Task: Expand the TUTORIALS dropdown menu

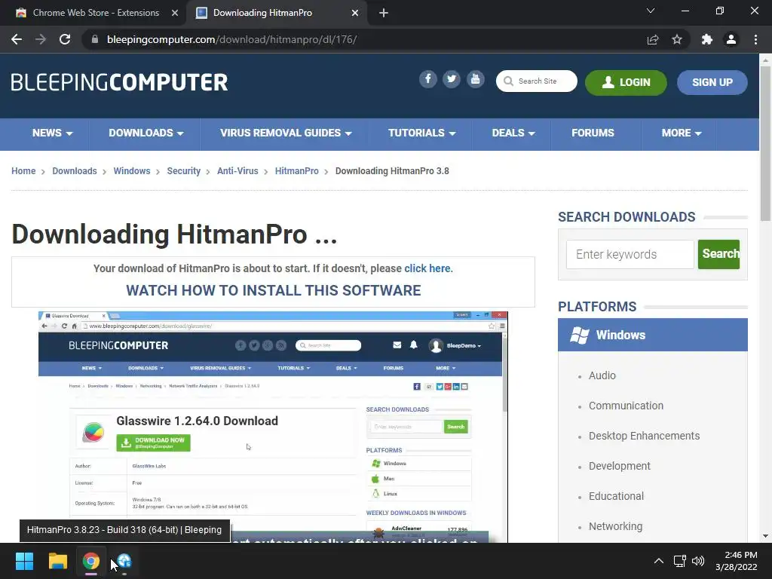Action: (422, 133)
